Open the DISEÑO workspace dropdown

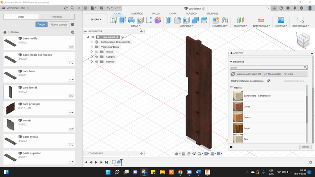pyautogui.click(x=96, y=20)
